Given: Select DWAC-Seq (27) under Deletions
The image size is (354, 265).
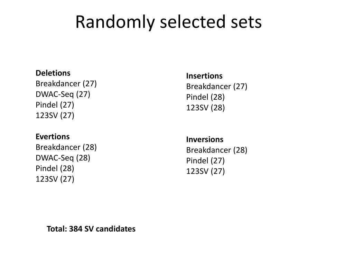Looking at the screenshot, I should pos(63,94).
